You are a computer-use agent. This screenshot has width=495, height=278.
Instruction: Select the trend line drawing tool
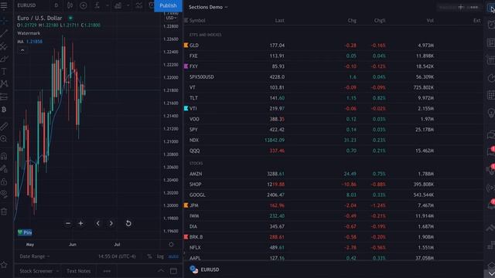click(4, 33)
